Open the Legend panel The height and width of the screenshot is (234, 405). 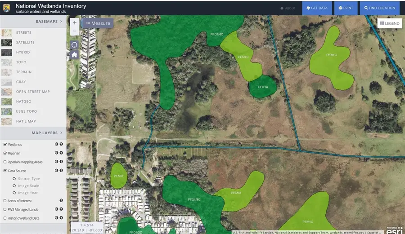pos(389,23)
